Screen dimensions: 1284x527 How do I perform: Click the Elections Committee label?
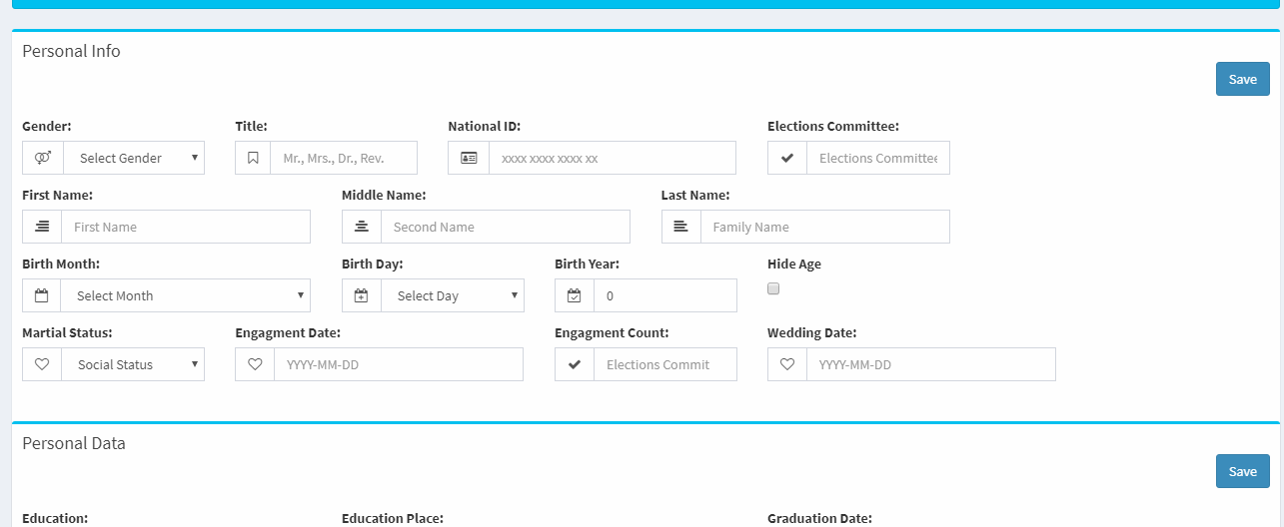tap(833, 126)
